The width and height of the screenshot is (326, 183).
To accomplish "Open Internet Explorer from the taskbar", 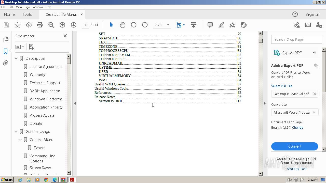I will pos(20,180).
